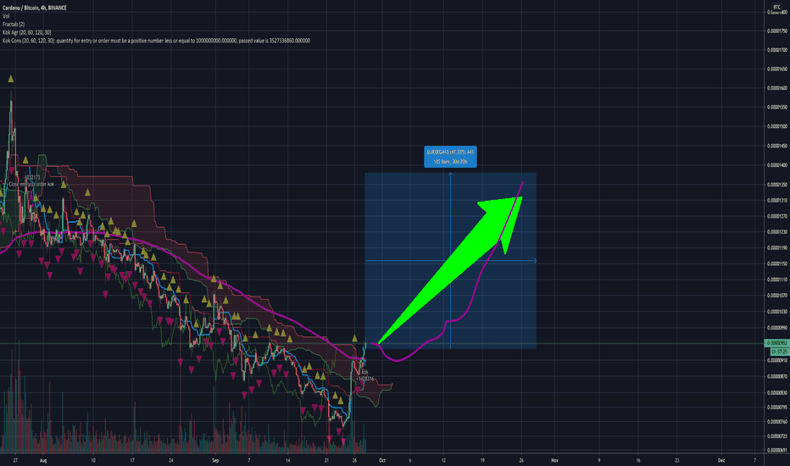
Task: Click the 21 date label on time axis
Action: point(326,460)
